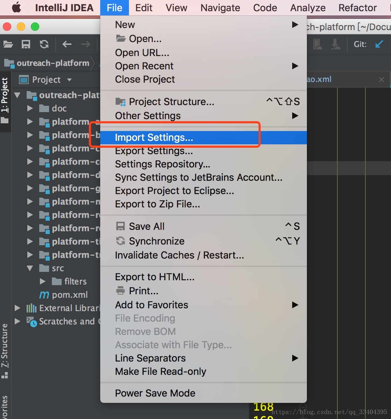Open the Line Separators submenu
This screenshot has width=391, height=419.
(x=204, y=358)
